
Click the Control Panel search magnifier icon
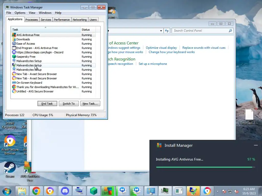(230, 31)
